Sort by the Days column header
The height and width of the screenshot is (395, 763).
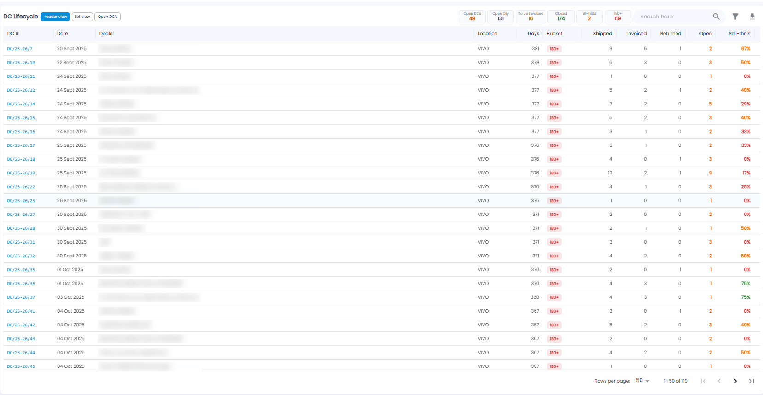click(x=533, y=34)
